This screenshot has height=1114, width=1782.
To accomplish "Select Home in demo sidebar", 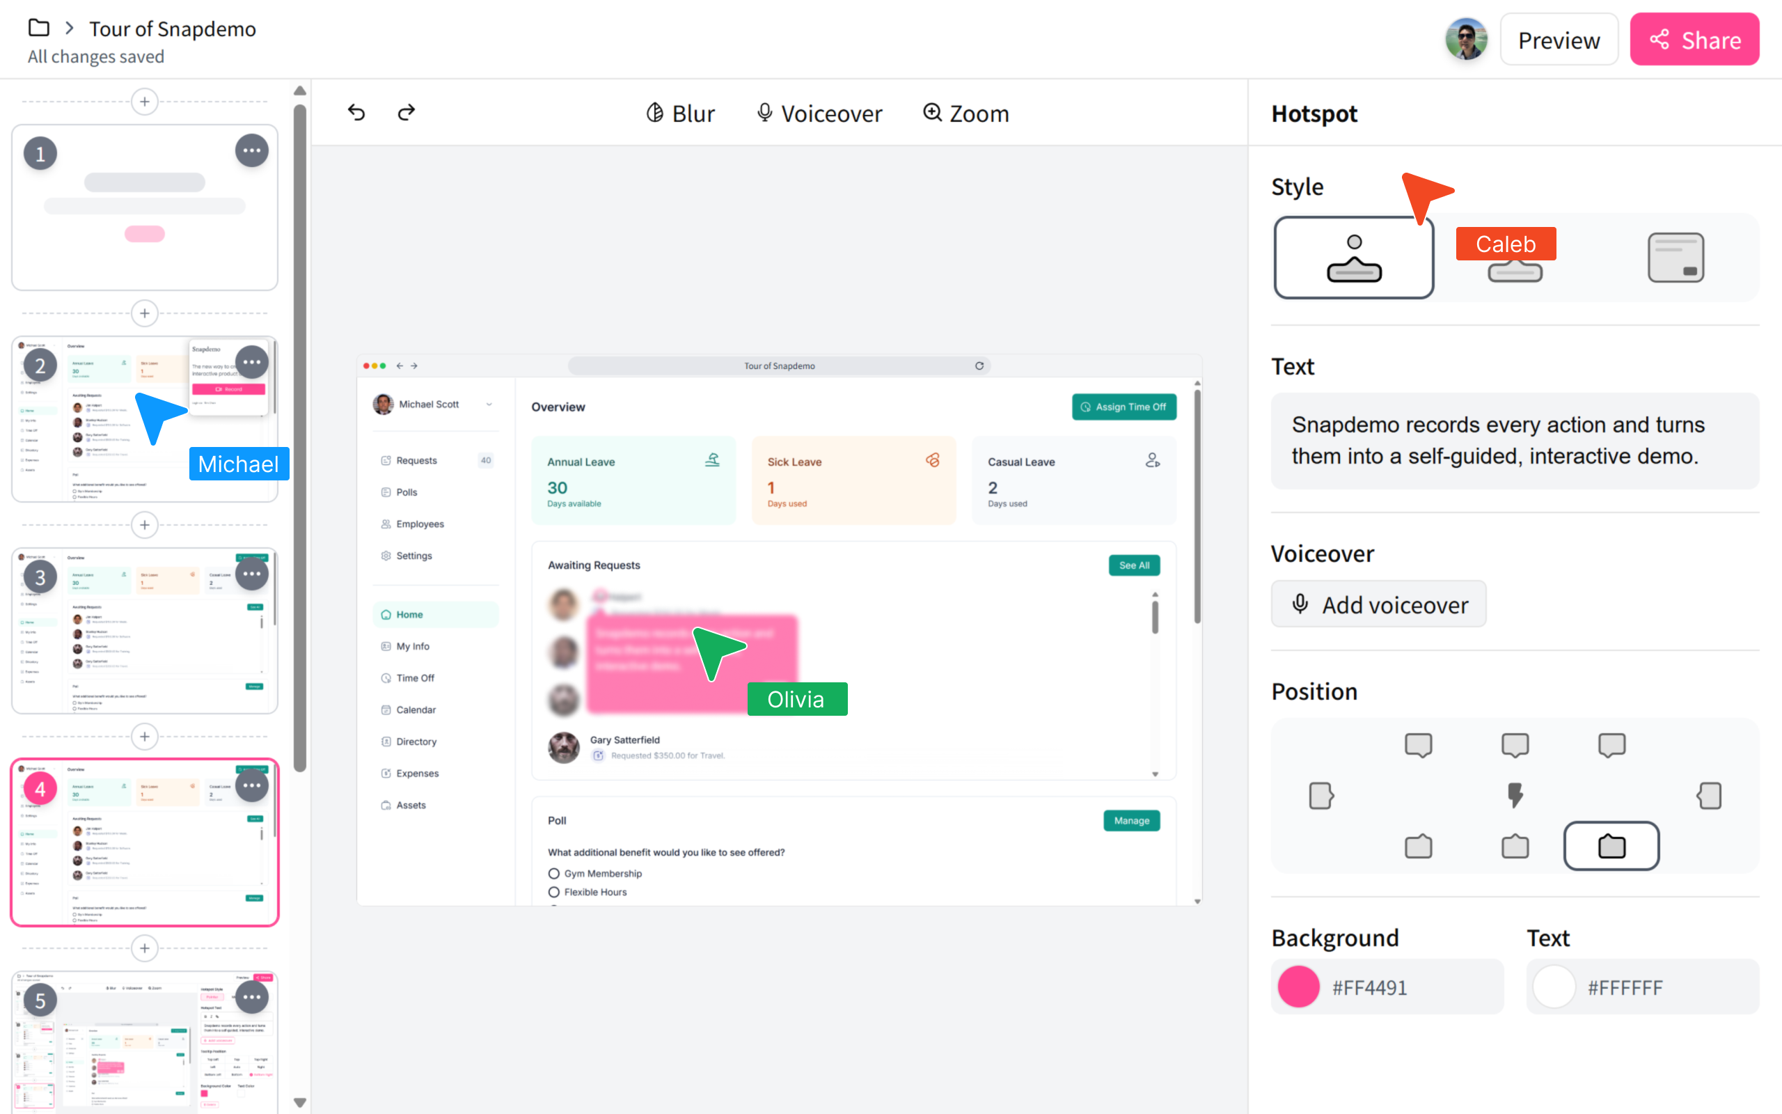I will pyautogui.click(x=436, y=615).
